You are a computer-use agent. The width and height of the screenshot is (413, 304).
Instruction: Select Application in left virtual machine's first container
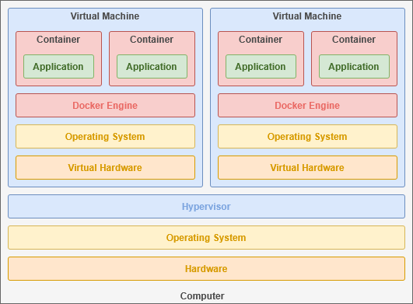tap(58, 66)
